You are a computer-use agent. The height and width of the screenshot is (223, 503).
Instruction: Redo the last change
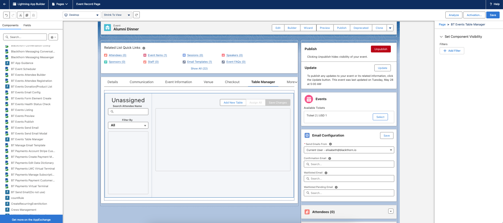pyautogui.click(x=13, y=15)
